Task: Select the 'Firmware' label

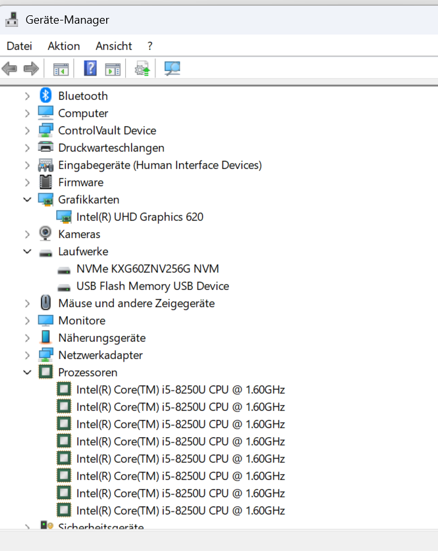Action: (x=81, y=182)
